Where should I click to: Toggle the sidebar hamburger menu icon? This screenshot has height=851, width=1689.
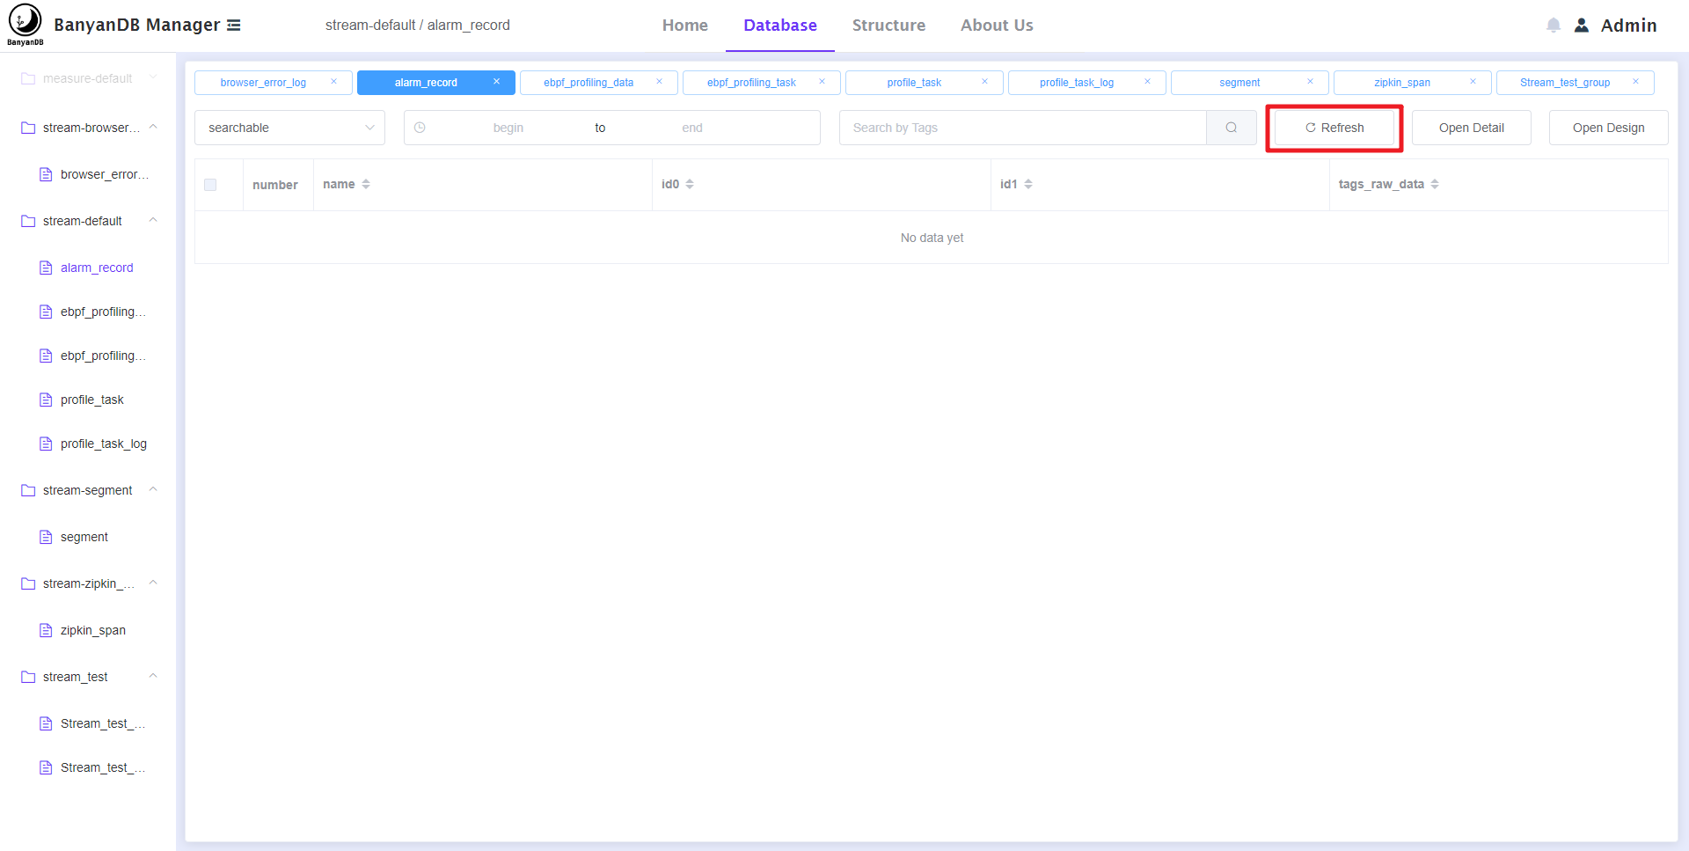pos(234,26)
